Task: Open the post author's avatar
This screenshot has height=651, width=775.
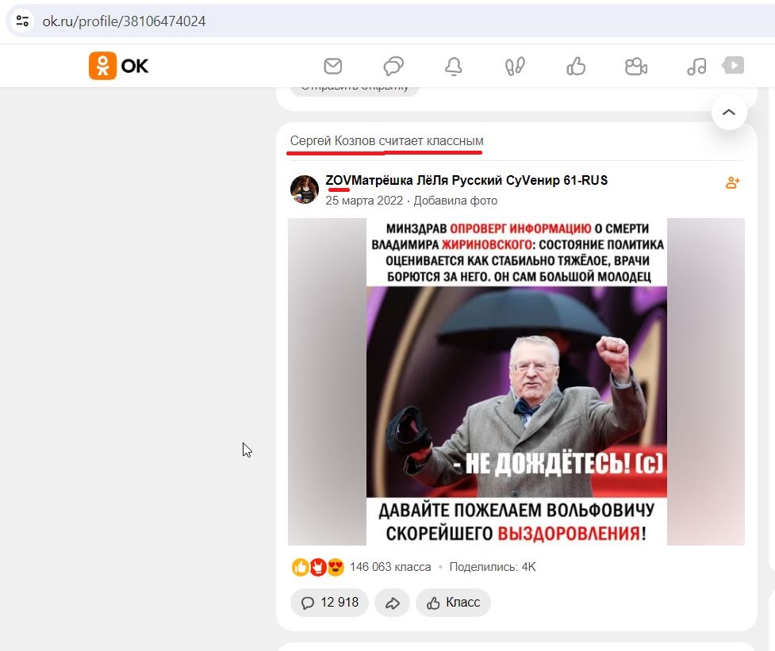Action: pyautogui.click(x=305, y=190)
